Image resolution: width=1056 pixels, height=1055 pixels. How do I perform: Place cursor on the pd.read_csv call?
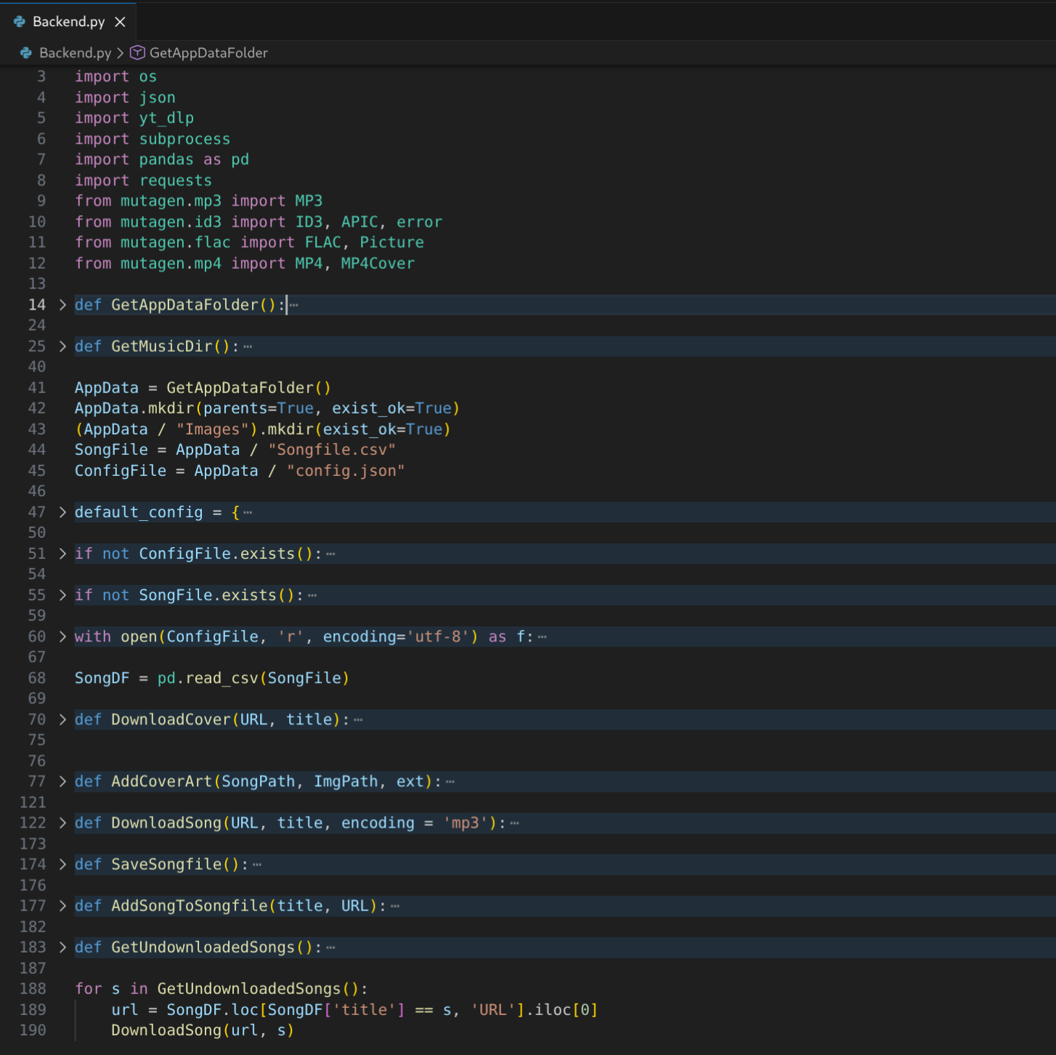click(x=222, y=678)
